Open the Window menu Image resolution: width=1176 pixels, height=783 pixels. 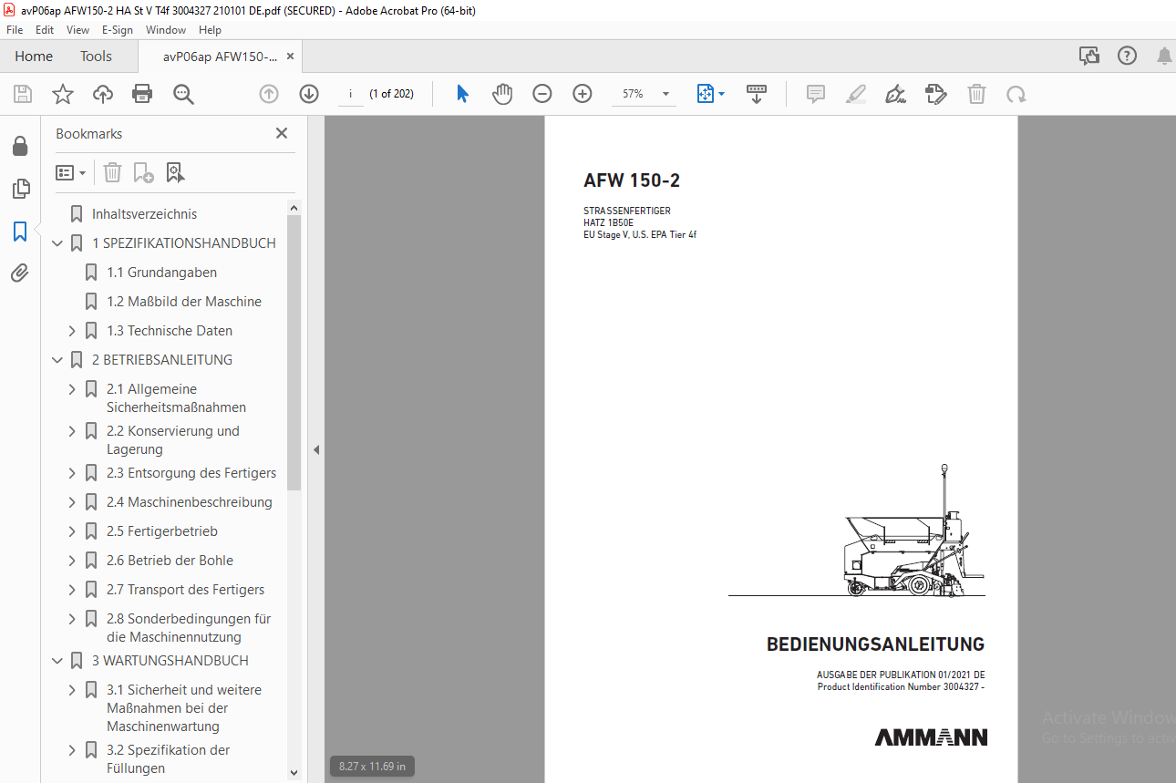(x=166, y=30)
